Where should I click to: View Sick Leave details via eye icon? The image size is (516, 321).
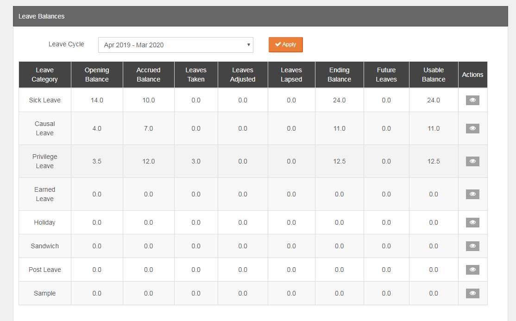[472, 100]
